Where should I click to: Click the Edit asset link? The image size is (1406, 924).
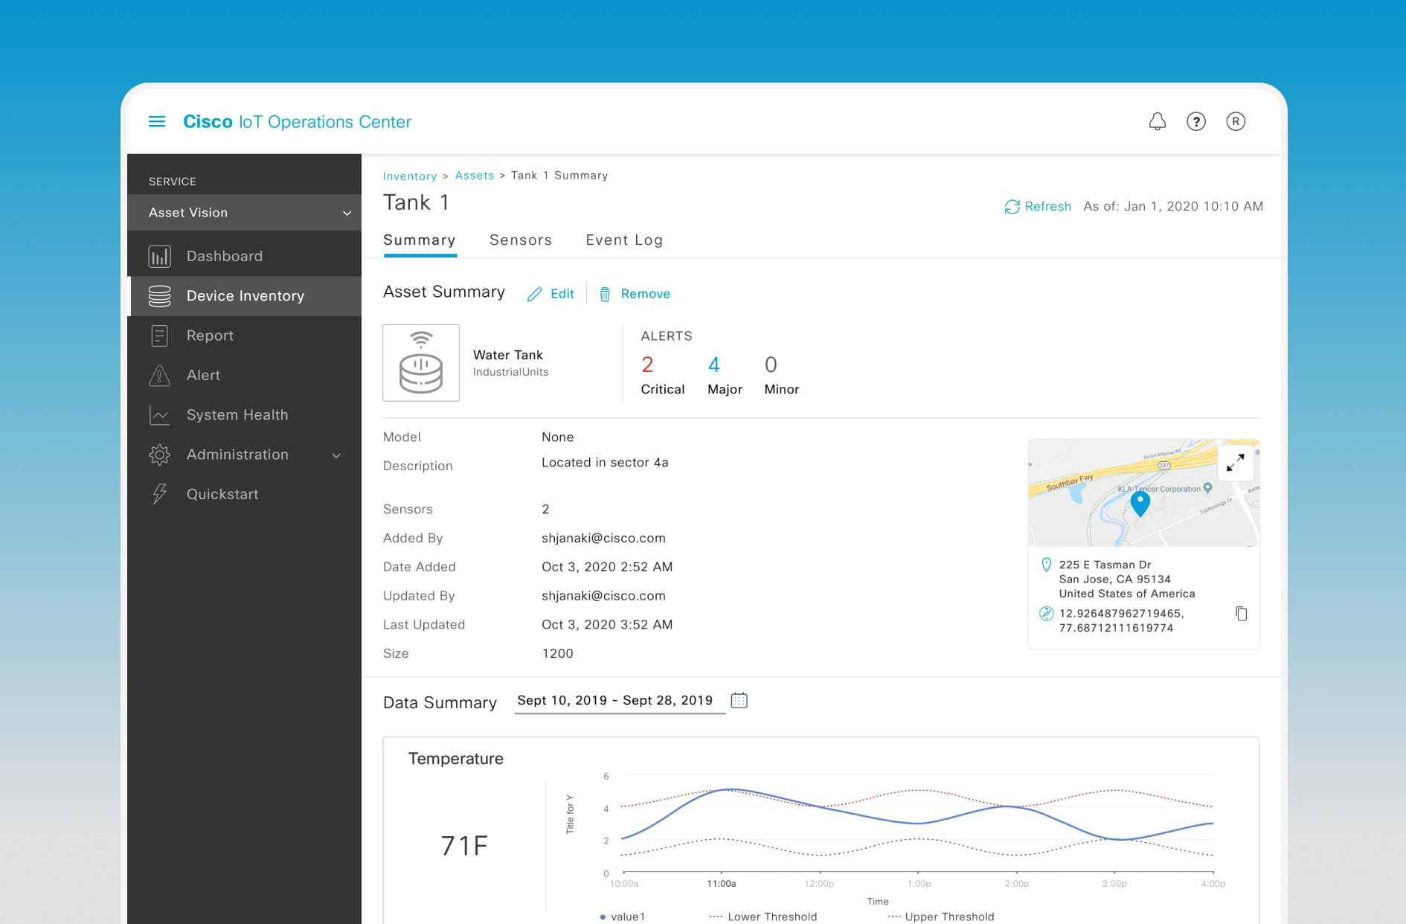point(562,295)
